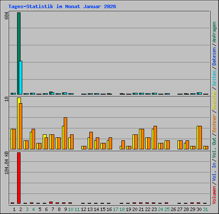Click the Seiten legend label
Screen dimensions: 219x214
tap(214, 78)
